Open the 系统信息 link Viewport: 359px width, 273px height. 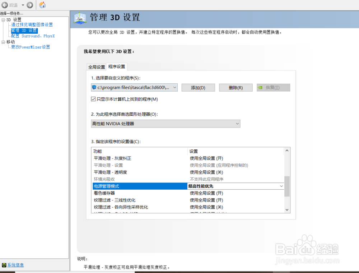(15, 265)
